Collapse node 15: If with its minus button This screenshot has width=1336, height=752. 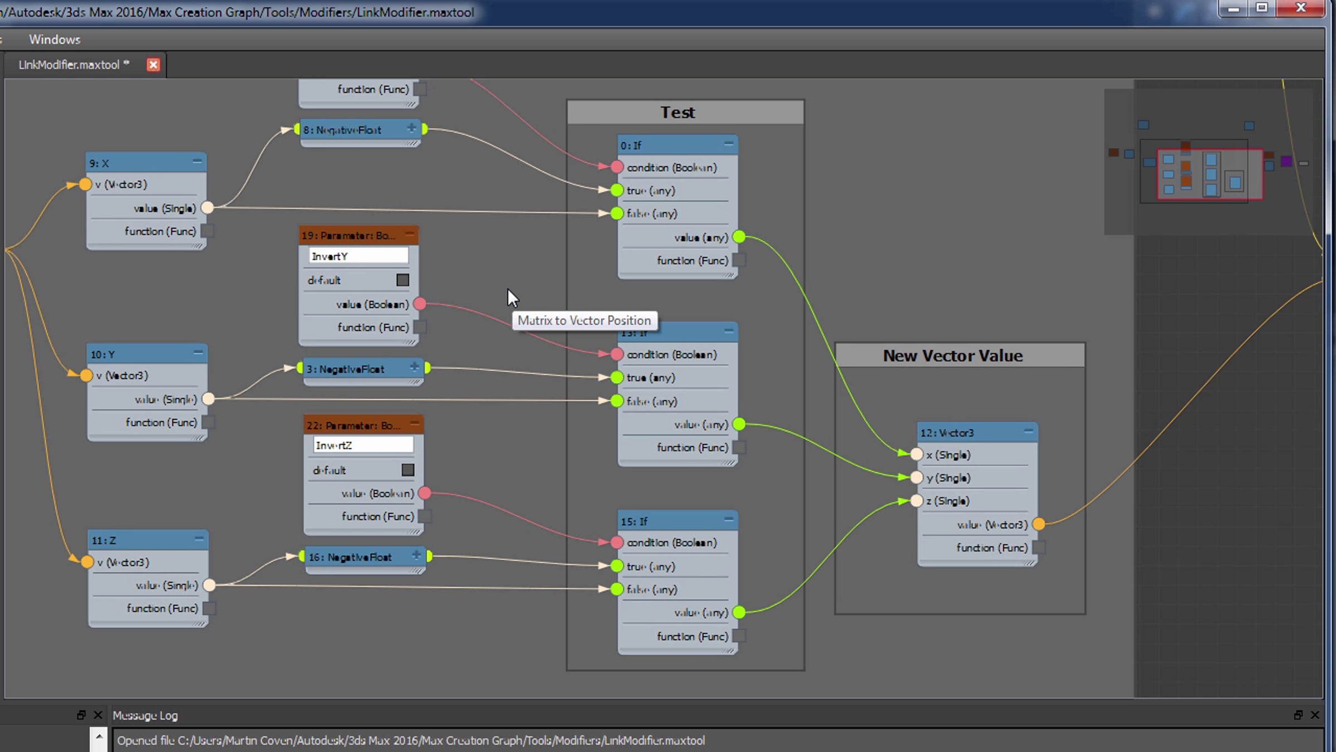coord(729,520)
